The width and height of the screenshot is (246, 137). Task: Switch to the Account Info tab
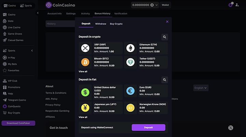[x=54, y=14]
